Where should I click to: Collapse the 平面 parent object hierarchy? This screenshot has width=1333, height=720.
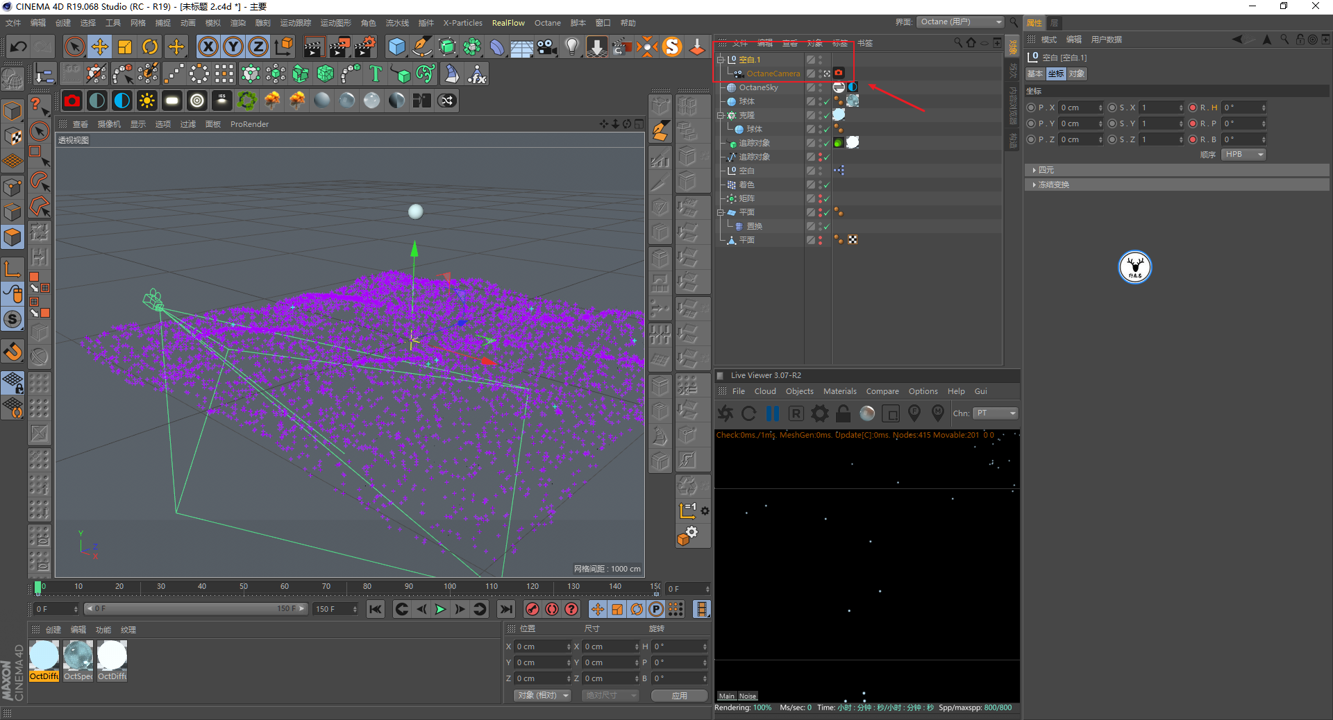point(721,212)
